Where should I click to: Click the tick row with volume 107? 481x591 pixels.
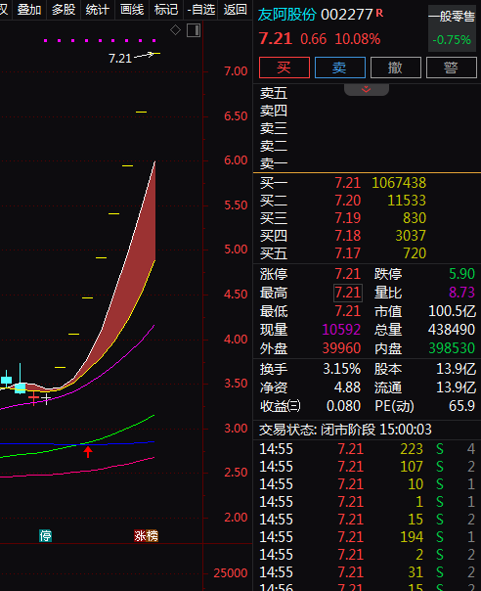pyautogui.click(x=367, y=467)
